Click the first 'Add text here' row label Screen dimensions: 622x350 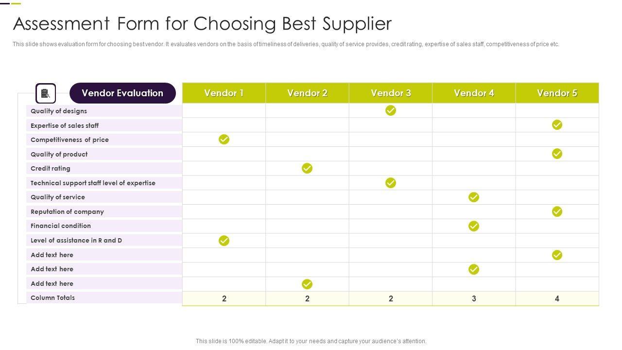tap(52, 255)
